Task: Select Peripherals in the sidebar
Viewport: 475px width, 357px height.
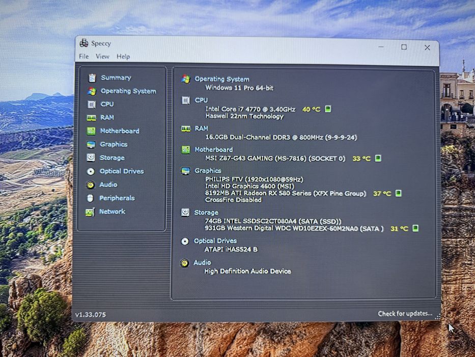Action: 117,198
